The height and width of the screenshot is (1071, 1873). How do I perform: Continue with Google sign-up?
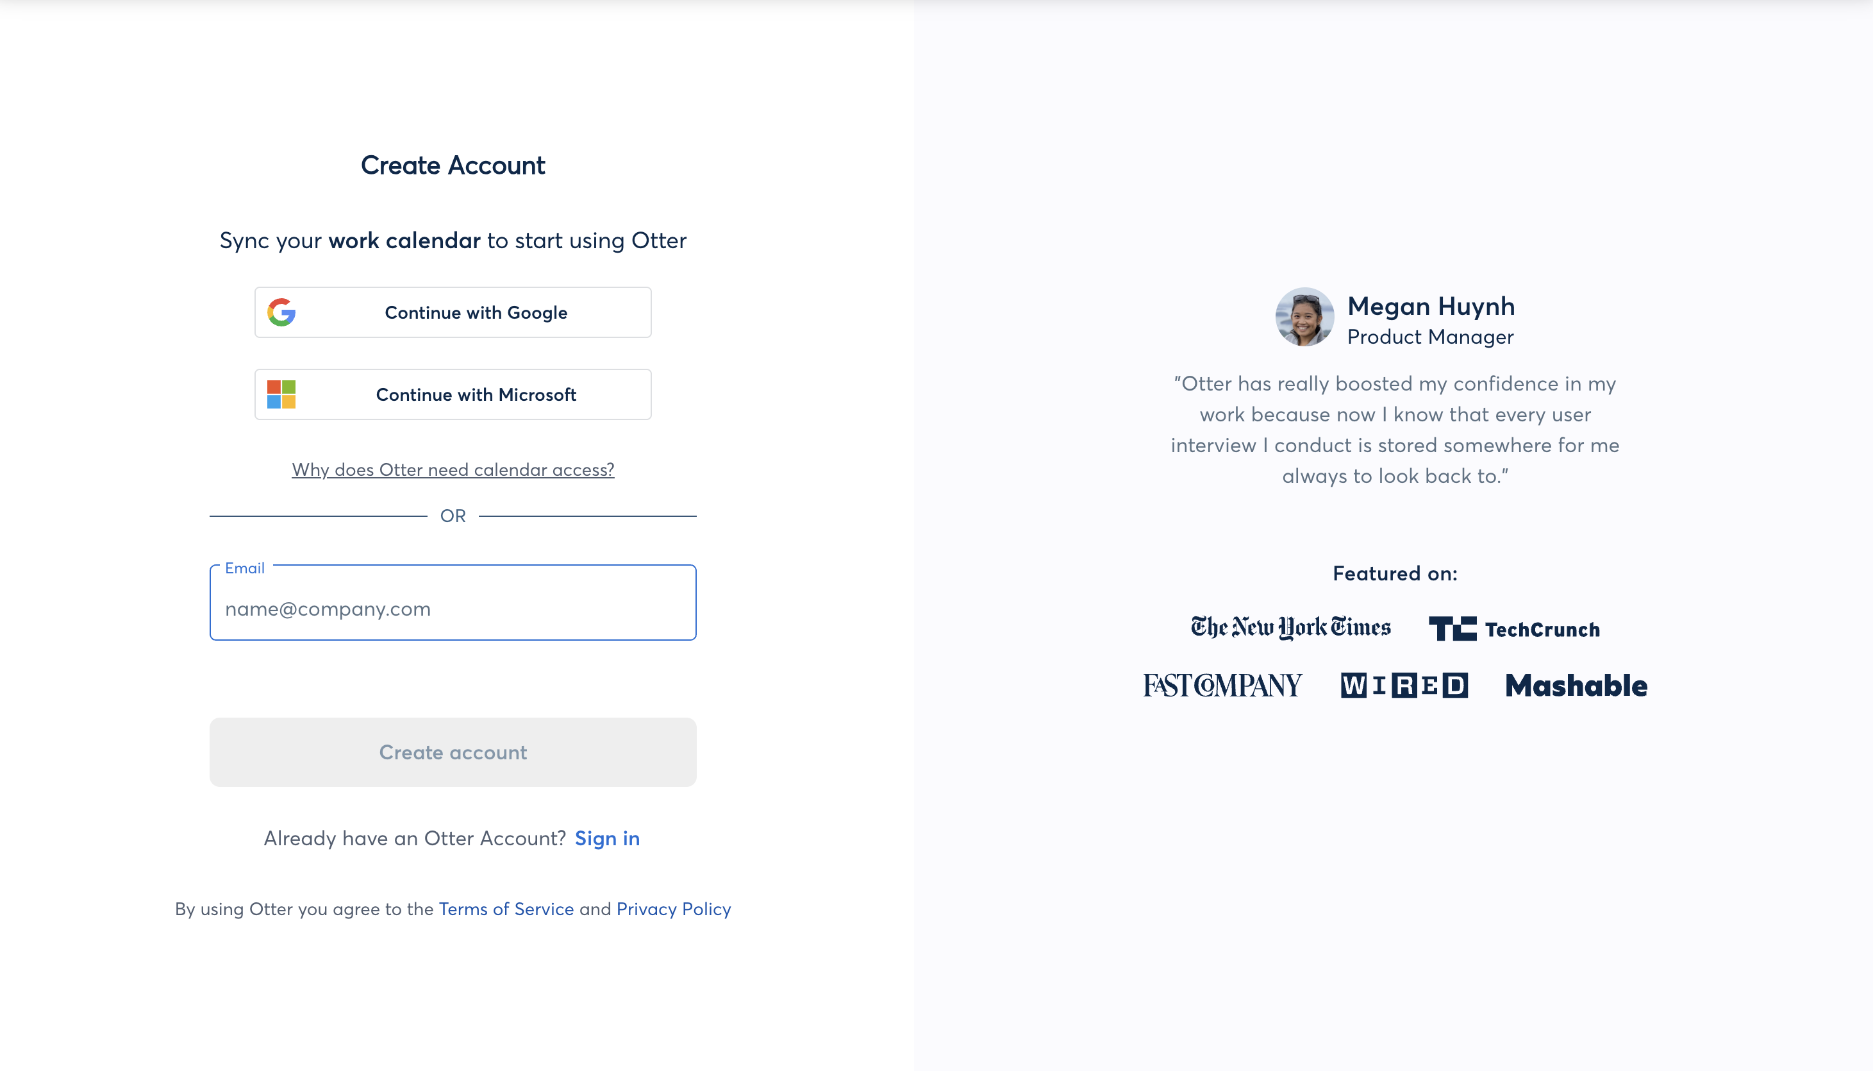pyautogui.click(x=476, y=312)
